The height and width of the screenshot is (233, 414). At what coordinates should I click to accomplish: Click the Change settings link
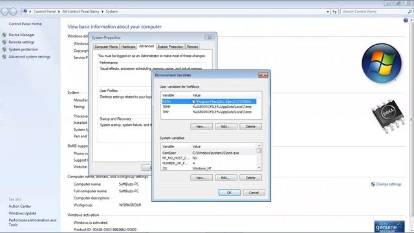[x=388, y=184]
